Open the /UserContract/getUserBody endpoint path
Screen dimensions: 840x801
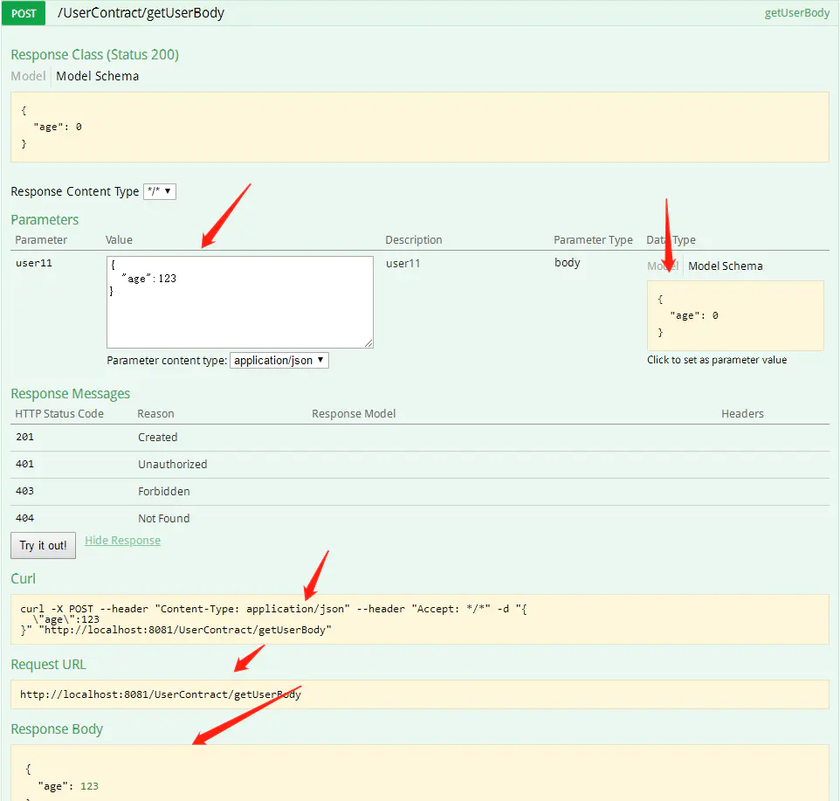pyautogui.click(x=141, y=13)
